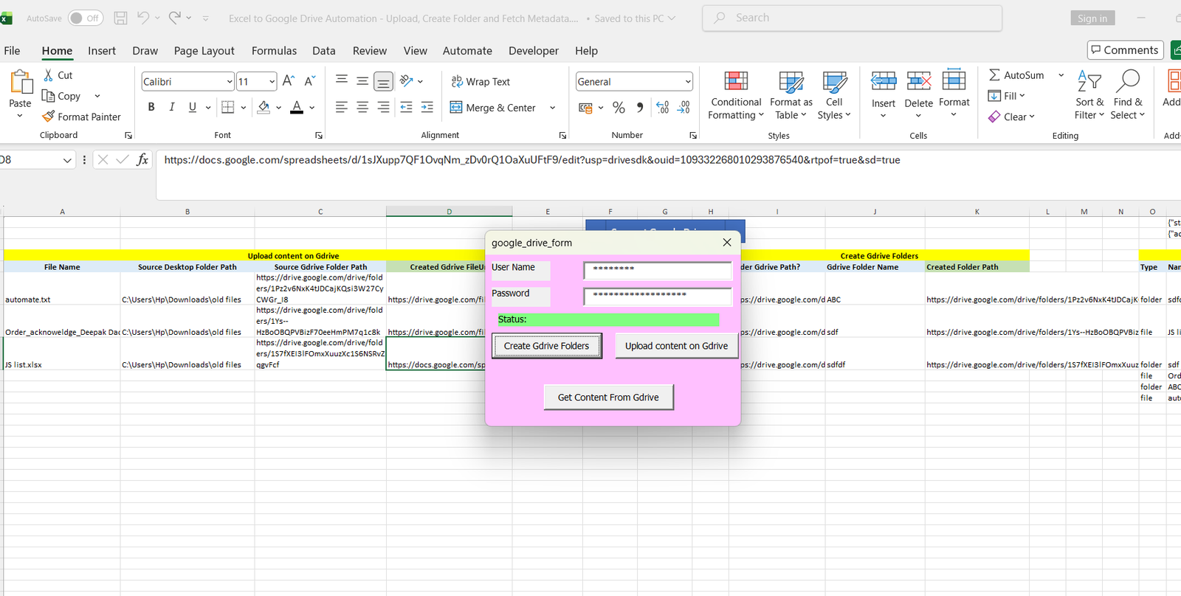The width and height of the screenshot is (1181, 596).
Task: Toggle the middle align button
Action: click(362, 82)
